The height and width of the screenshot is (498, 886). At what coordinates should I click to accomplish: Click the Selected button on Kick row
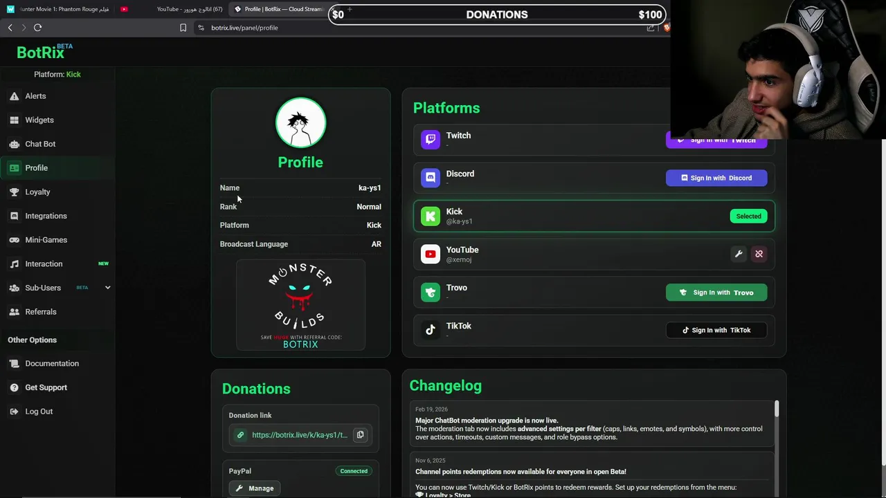point(748,216)
